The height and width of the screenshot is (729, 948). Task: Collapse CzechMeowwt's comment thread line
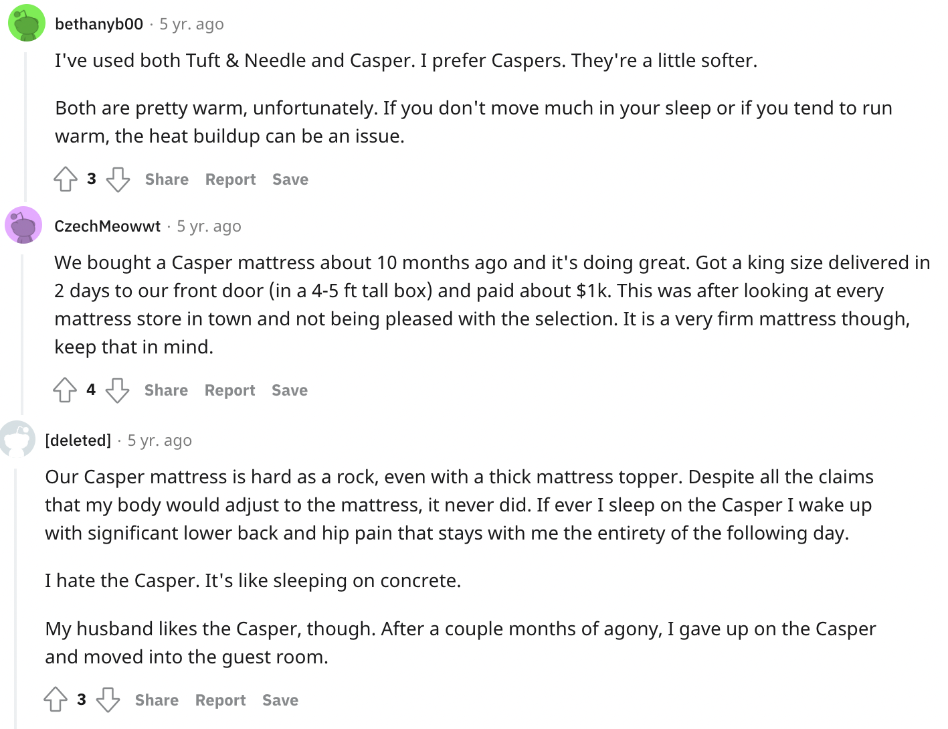click(x=23, y=331)
